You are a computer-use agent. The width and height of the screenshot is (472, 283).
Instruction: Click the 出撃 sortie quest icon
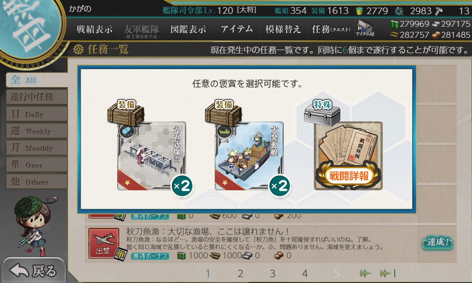[104, 244]
